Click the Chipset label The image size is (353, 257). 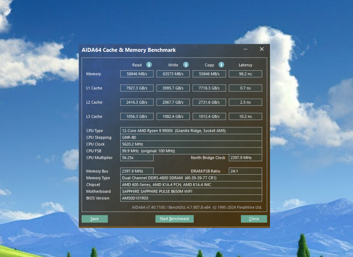93,185
